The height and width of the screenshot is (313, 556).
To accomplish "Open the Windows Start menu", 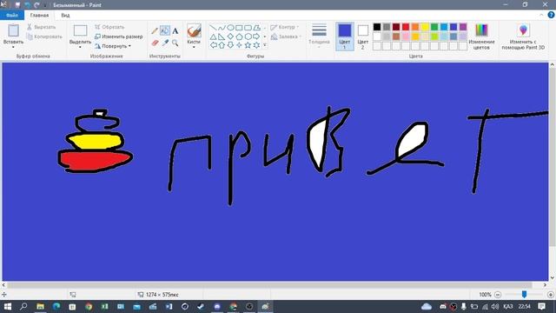I will pyautogui.click(x=7, y=306).
